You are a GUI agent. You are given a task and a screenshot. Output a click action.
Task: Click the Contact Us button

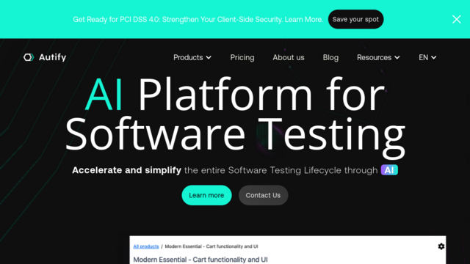click(263, 195)
